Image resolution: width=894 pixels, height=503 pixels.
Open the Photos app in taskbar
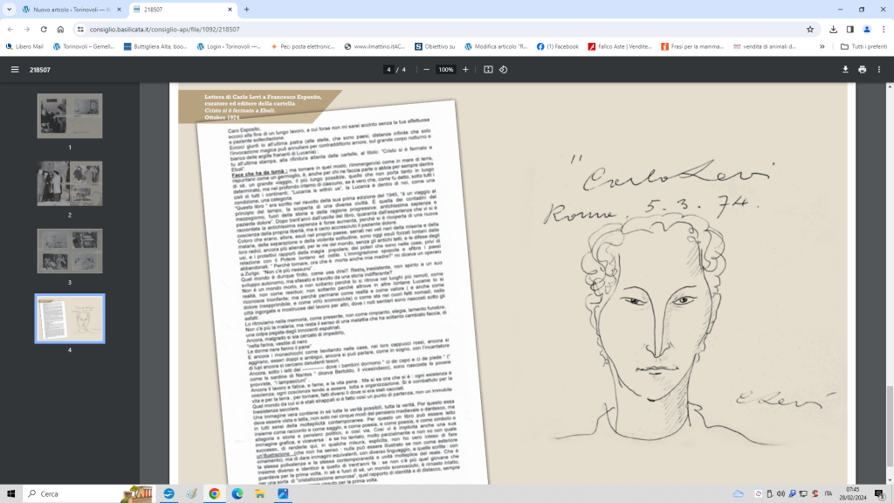[x=283, y=493]
